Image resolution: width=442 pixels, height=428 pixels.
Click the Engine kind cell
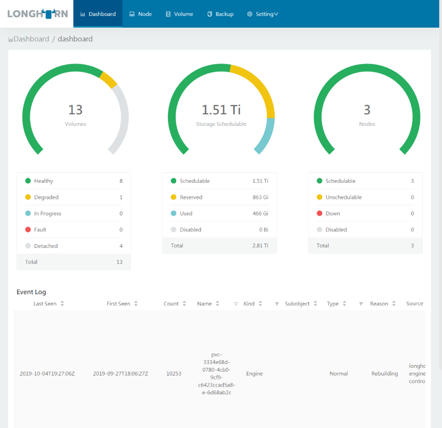[255, 374]
